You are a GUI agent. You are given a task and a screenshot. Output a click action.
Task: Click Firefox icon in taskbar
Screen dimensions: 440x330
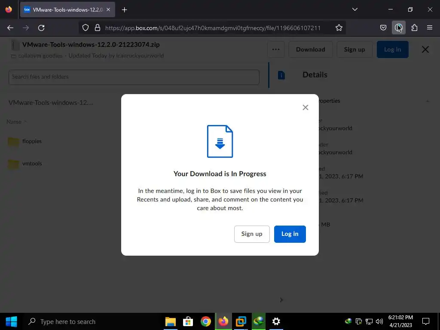click(x=223, y=321)
